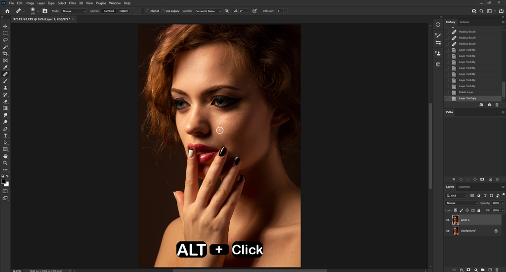Set source to Pattern
Screen dimensions: 506x272
(124, 11)
